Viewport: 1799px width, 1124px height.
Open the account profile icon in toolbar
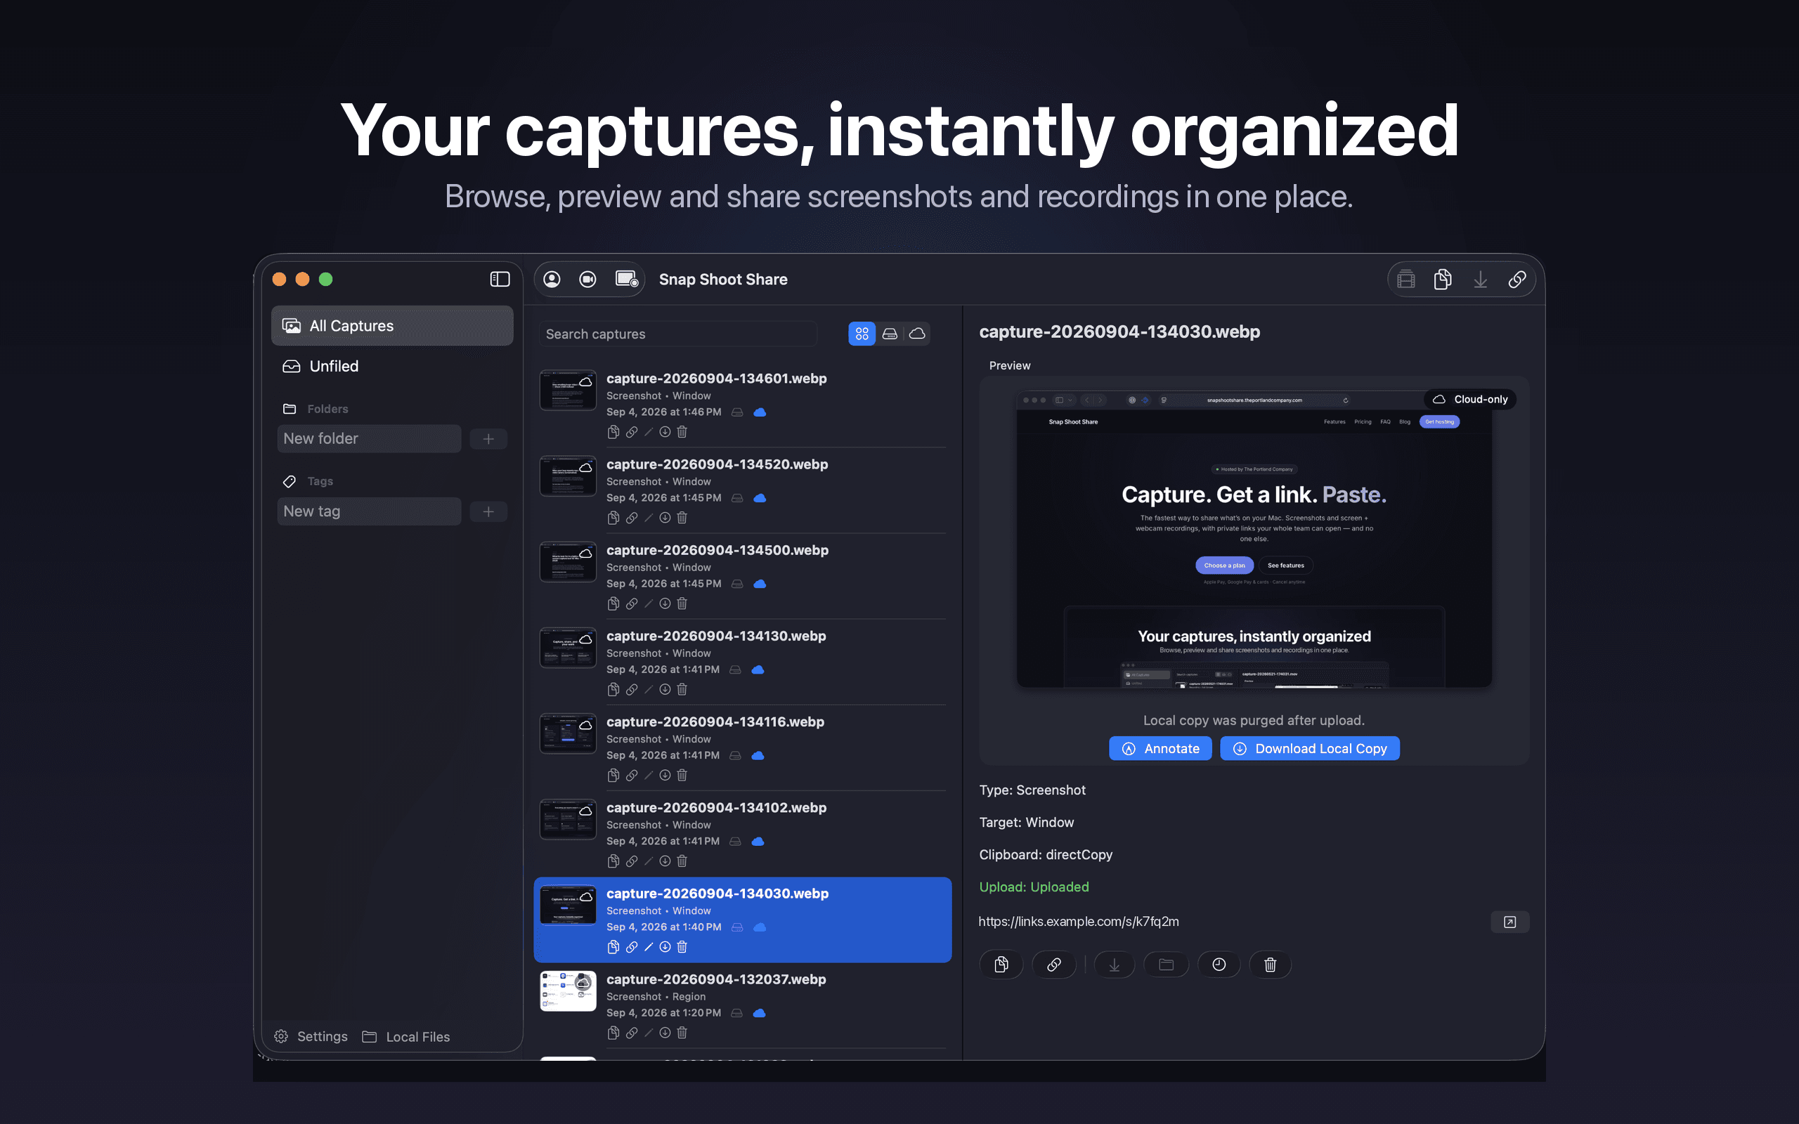(x=552, y=279)
